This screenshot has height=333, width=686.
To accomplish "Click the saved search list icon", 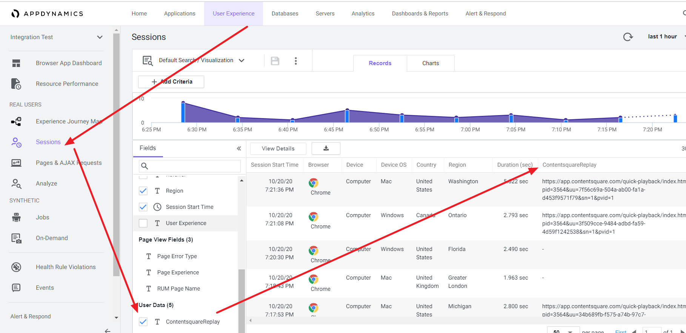I will [x=148, y=61].
